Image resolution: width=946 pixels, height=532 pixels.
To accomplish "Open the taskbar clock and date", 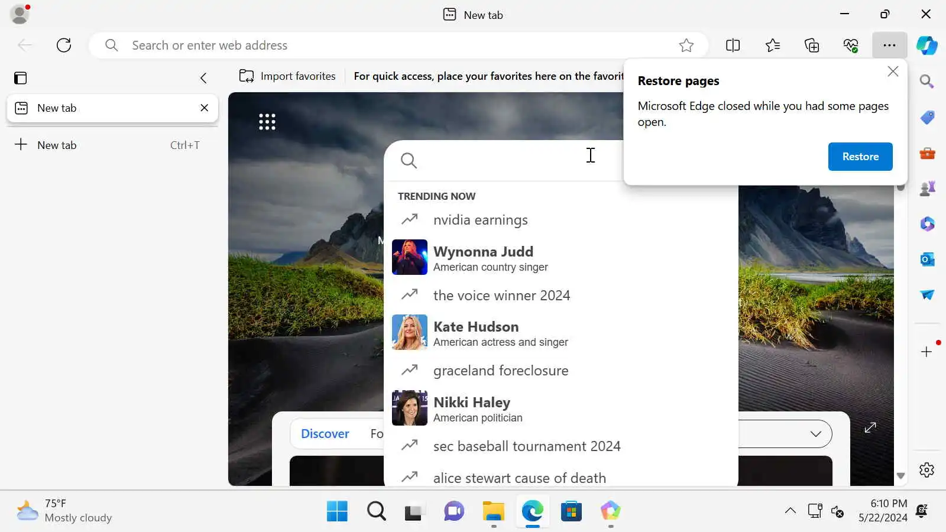I will tap(883, 511).
